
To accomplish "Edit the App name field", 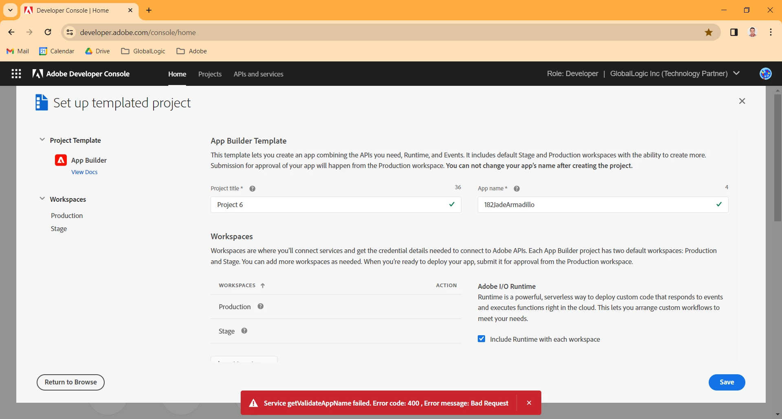I will point(603,205).
